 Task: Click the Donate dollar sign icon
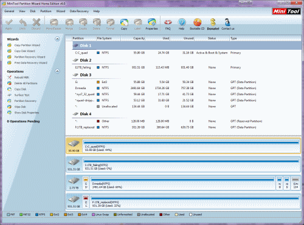[x=213, y=24]
